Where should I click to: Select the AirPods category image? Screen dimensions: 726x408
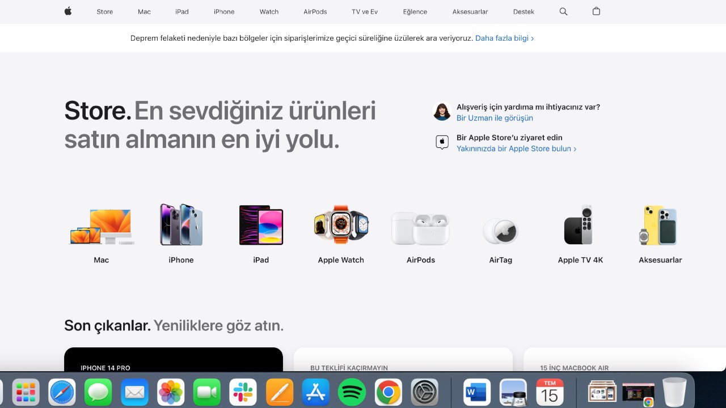421,228
